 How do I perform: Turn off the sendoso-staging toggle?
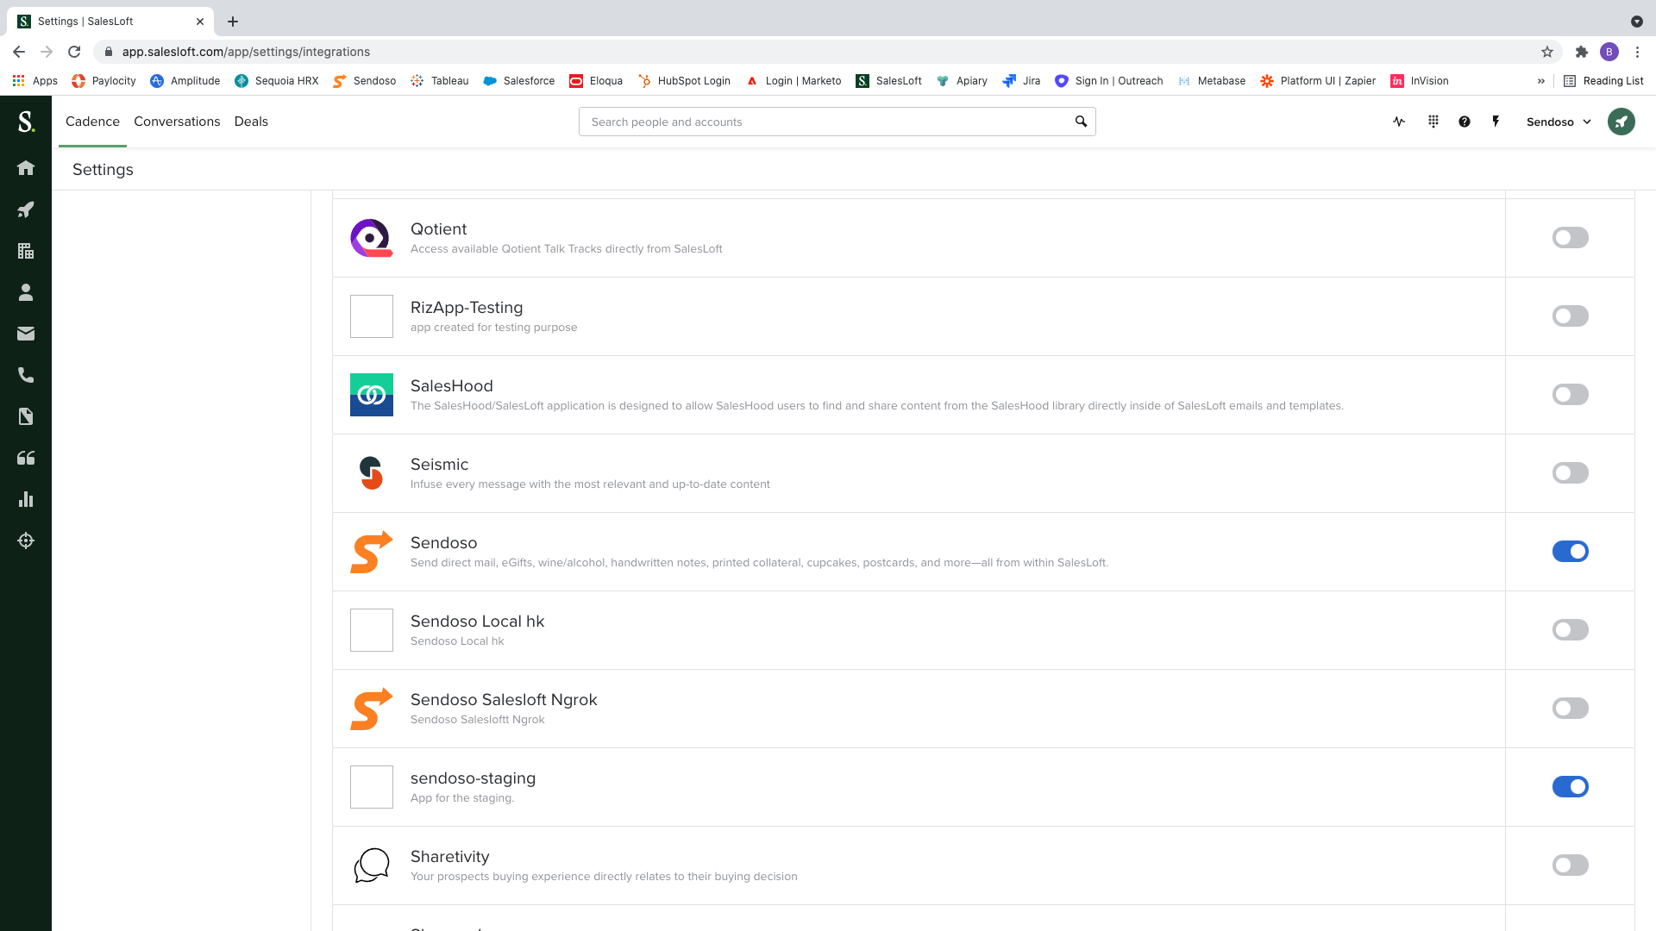pos(1570,787)
